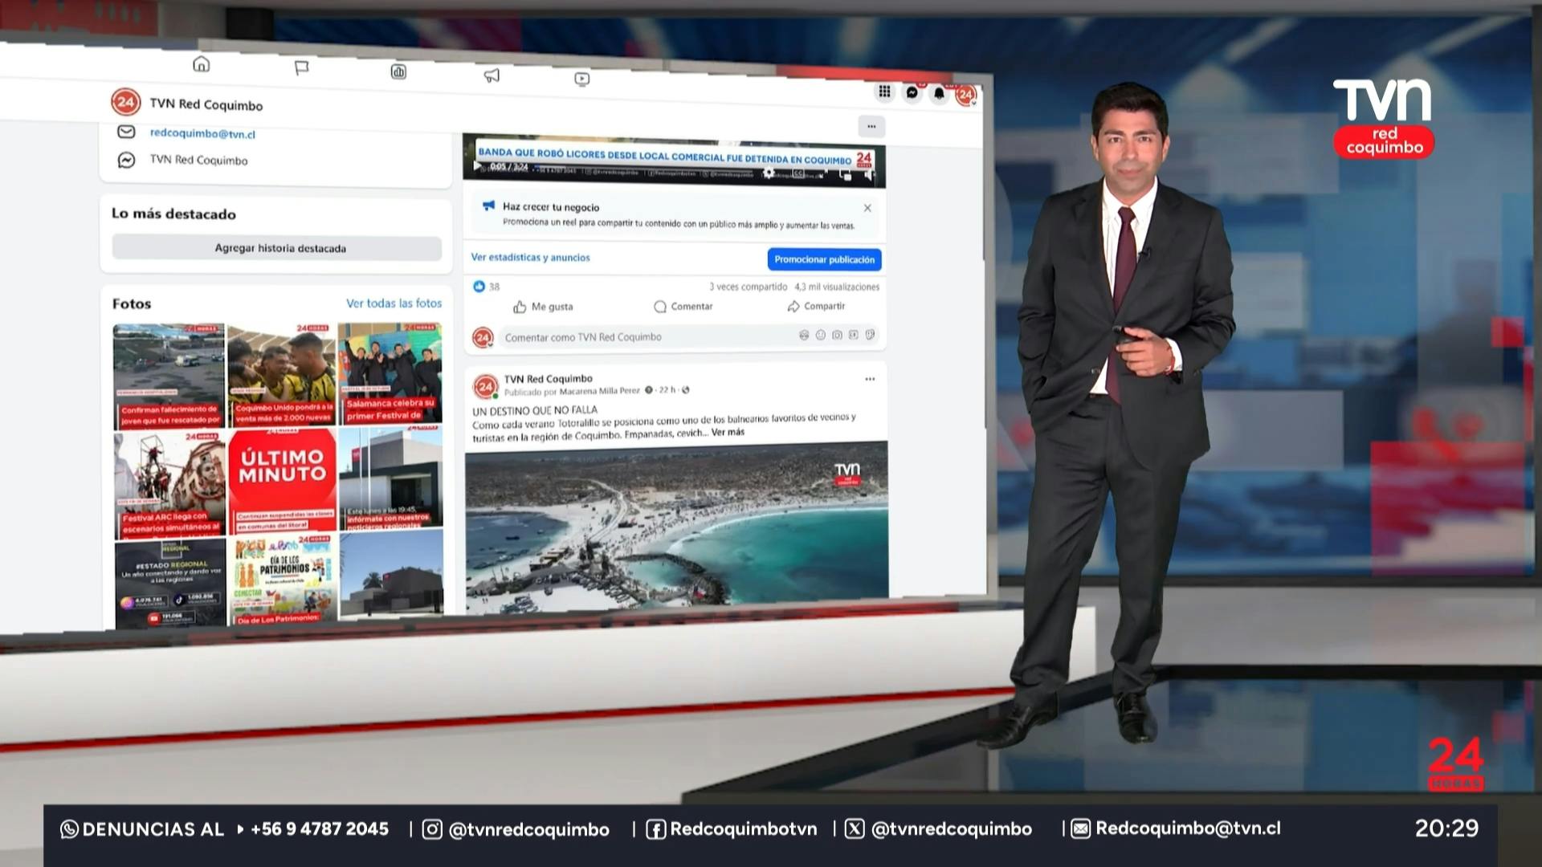Viewport: 1542px width, 867px height.
Task: Click the email envelope icon in contact info
Action: click(x=126, y=132)
